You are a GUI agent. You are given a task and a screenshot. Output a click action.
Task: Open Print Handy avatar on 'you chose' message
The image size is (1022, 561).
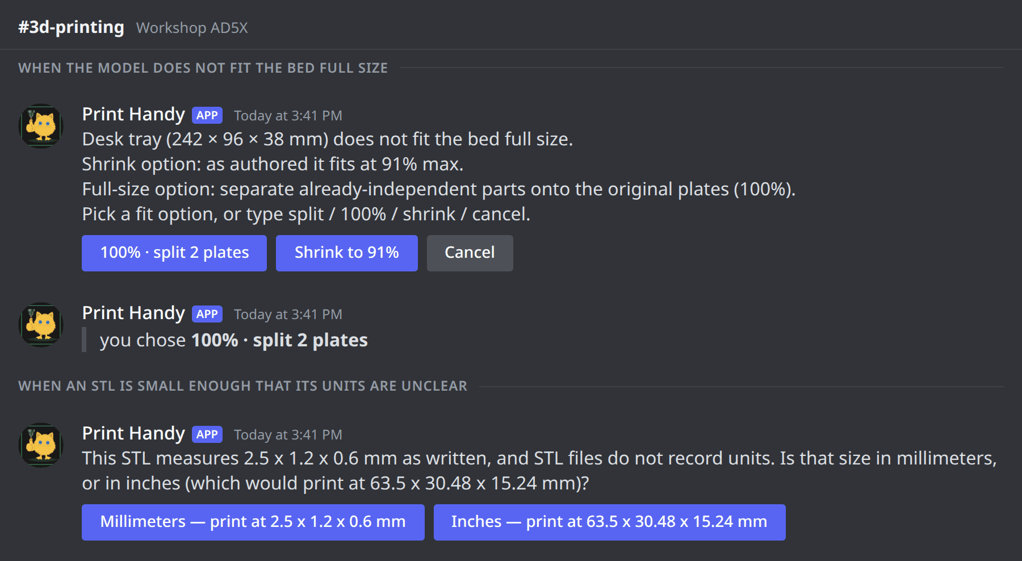[41, 325]
